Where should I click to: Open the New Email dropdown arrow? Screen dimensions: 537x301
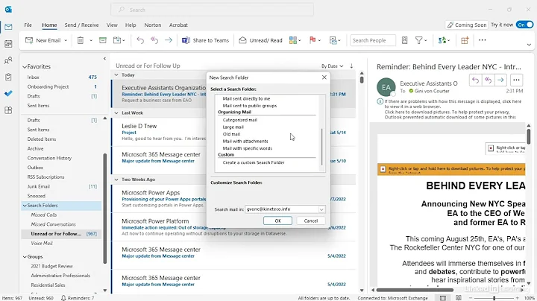[66, 40]
